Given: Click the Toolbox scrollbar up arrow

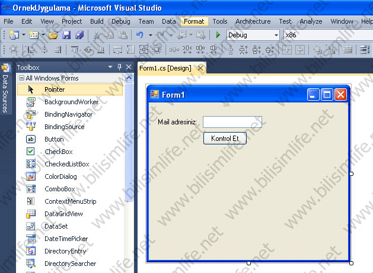Looking at the screenshot, I should (129, 78).
